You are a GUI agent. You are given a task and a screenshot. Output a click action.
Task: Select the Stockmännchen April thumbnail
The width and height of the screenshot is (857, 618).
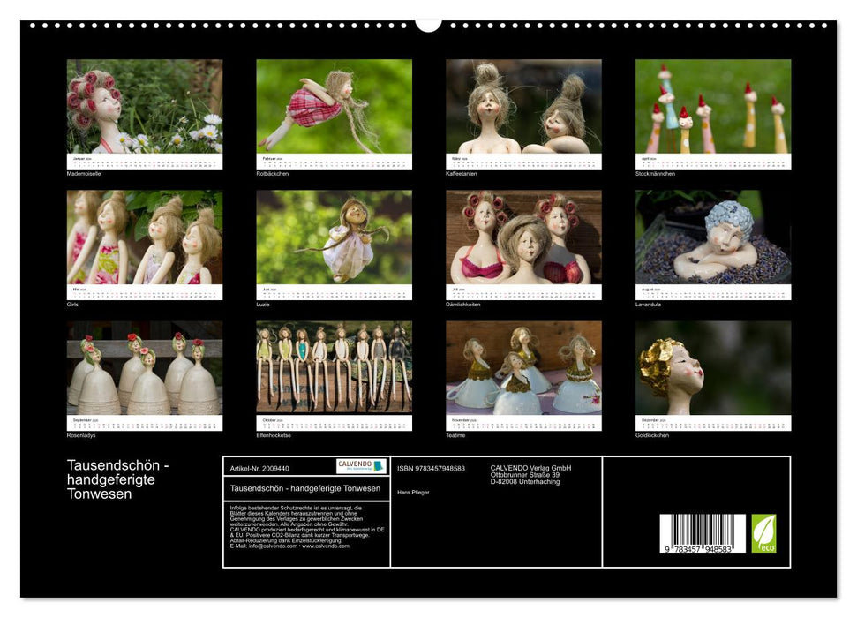coord(713,107)
